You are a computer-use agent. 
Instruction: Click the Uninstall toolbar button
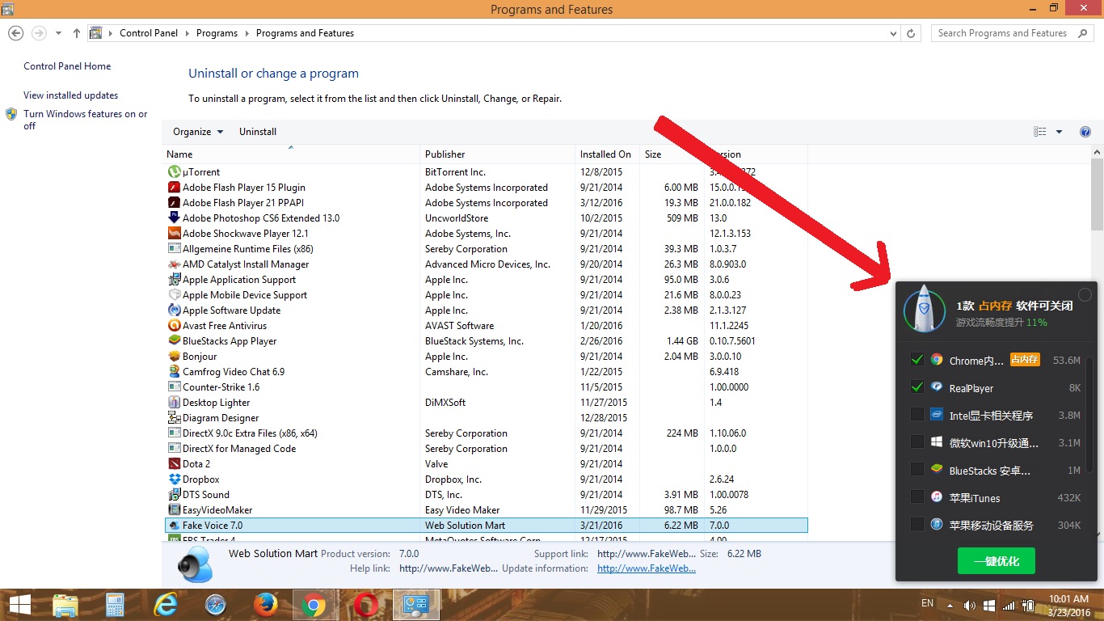pyautogui.click(x=258, y=132)
